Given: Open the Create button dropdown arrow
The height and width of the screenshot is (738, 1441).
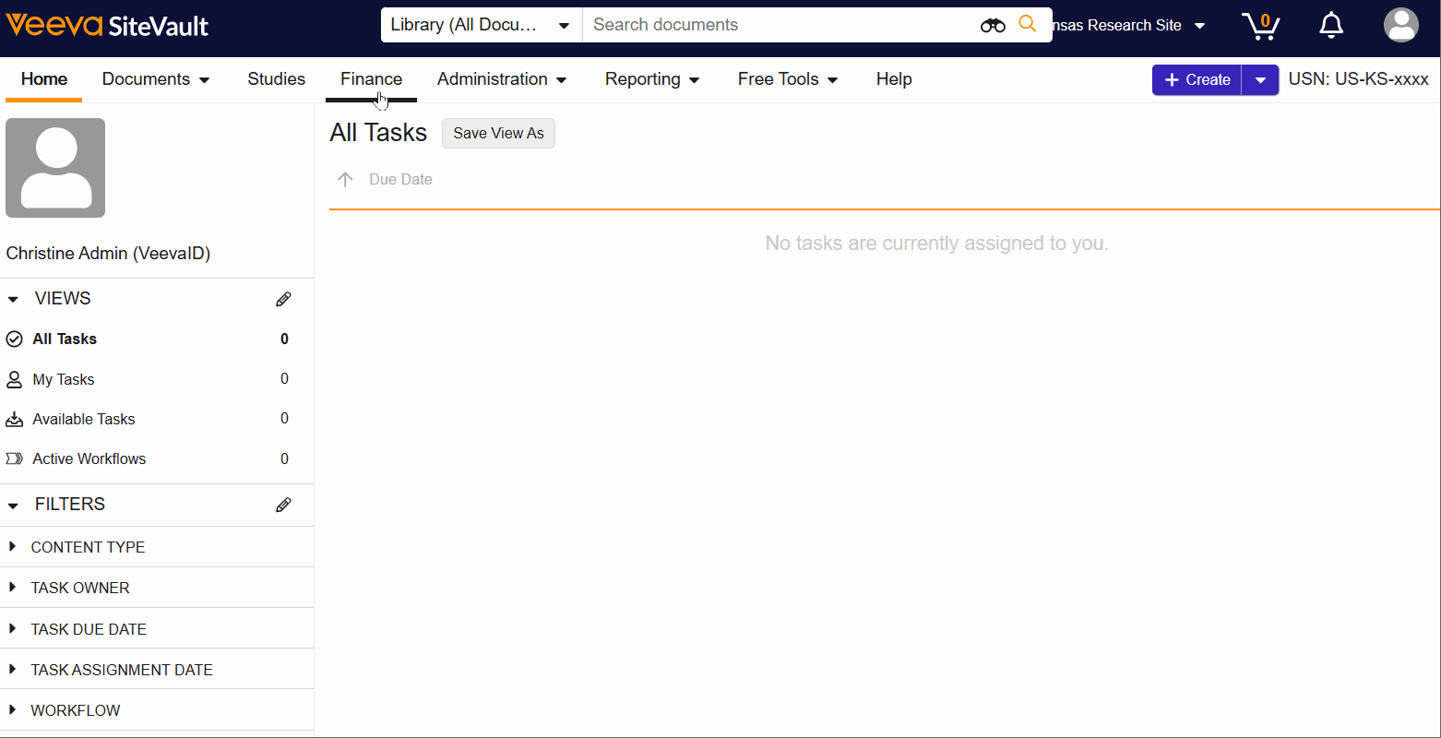Looking at the screenshot, I should (1260, 80).
